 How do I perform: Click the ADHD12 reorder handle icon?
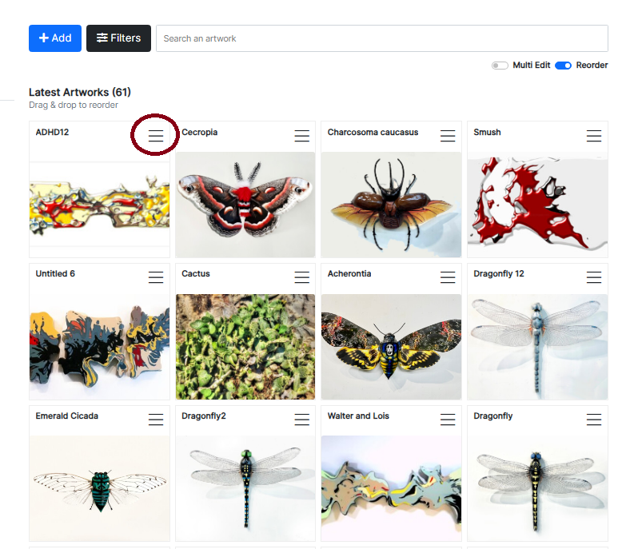tap(156, 136)
